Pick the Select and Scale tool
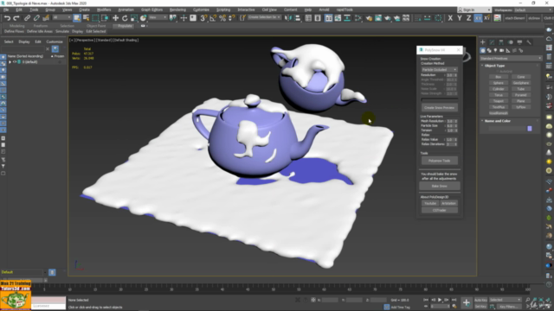This screenshot has height=311, width=554. coord(134,18)
